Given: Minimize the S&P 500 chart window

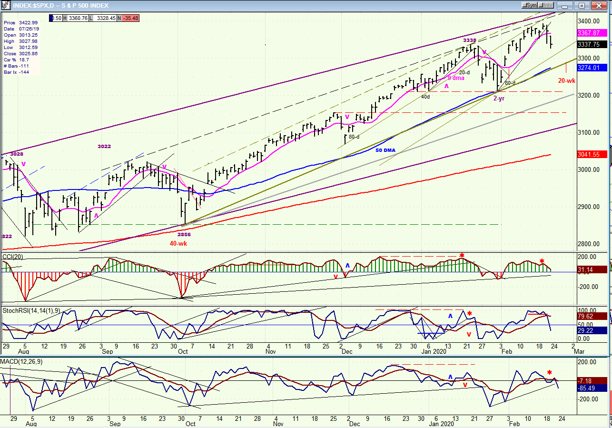Looking at the screenshot, I should pos(566,5).
